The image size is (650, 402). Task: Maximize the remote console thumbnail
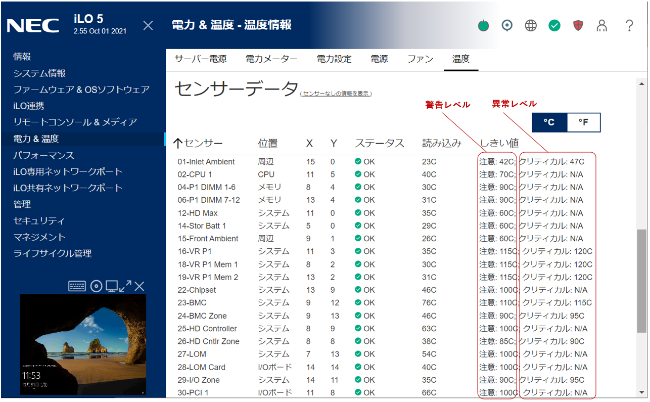point(125,286)
